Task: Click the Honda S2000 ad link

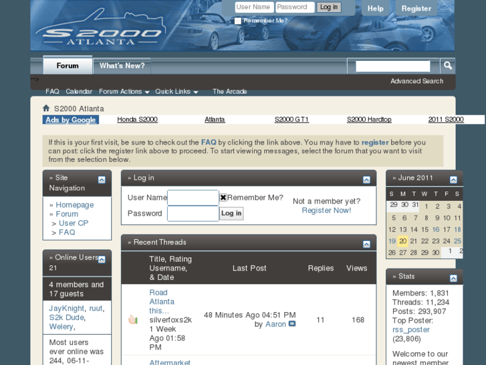Action: [137, 119]
